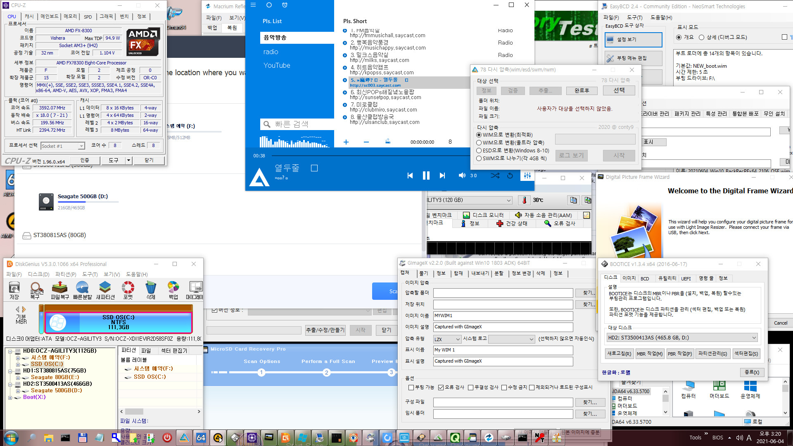Enable GImageX 무결성 검사 checkbox
This screenshot has width=793, height=446.
[483, 387]
